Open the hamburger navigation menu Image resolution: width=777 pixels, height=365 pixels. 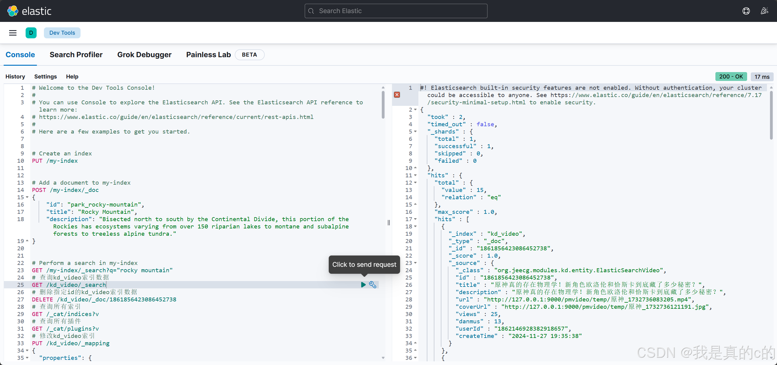pyautogui.click(x=13, y=33)
